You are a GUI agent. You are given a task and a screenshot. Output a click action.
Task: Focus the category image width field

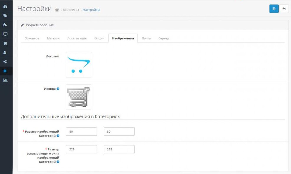[81, 132]
